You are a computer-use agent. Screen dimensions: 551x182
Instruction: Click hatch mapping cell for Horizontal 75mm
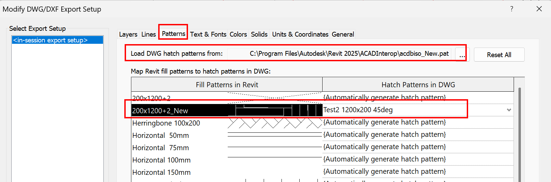point(418,147)
